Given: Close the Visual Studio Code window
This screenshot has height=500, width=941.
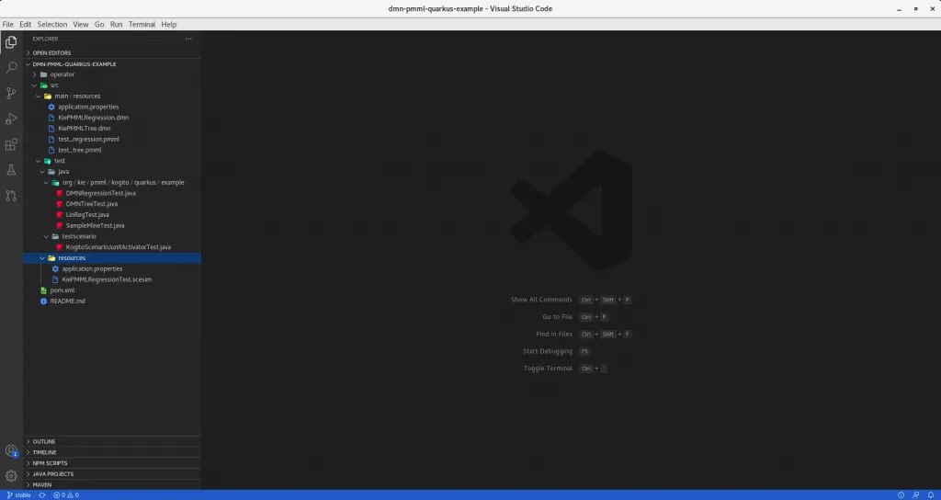Looking at the screenshot, I should [933, 9].
